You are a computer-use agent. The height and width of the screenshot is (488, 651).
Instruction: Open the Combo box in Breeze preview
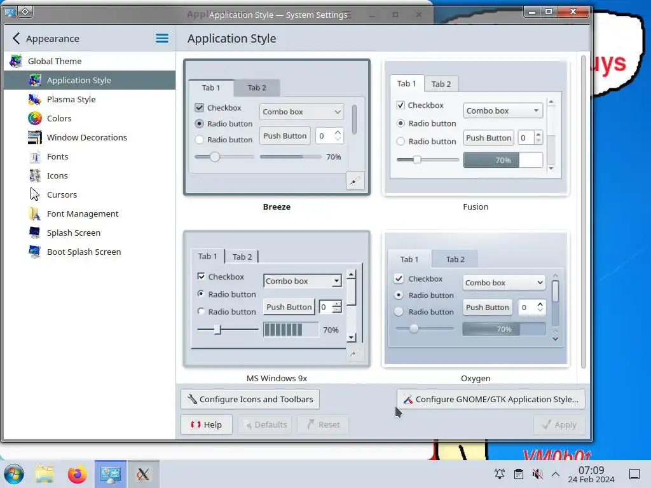301,112
